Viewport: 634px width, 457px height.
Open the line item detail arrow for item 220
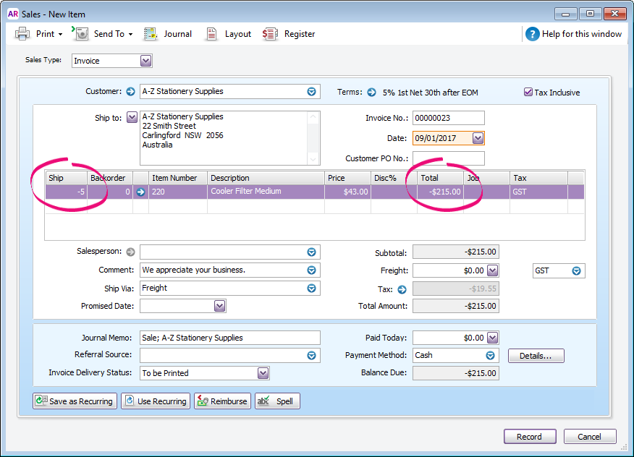point(140,191)
